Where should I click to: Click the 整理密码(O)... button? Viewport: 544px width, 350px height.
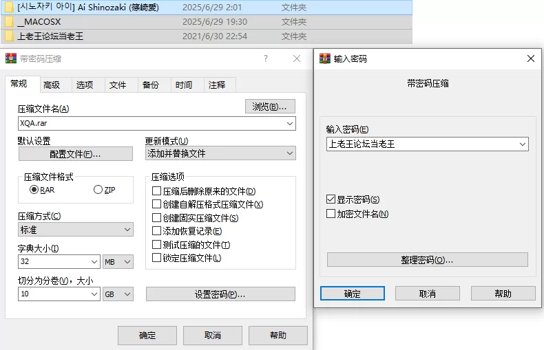pyautogui.click(x=428, y=260)
